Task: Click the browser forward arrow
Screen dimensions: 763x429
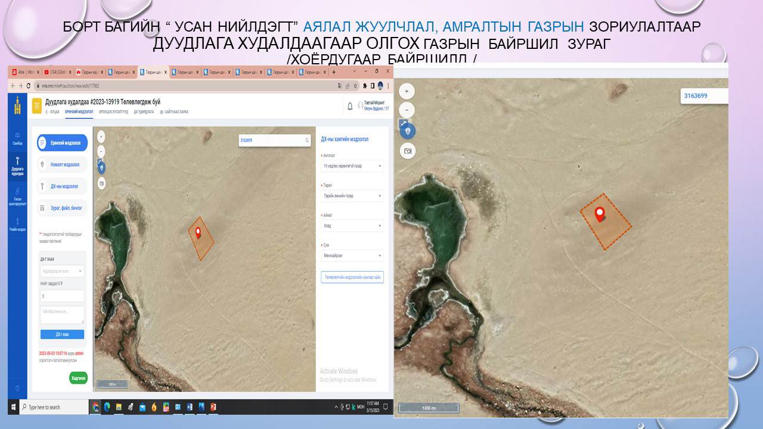Action: tap(20, 85)
